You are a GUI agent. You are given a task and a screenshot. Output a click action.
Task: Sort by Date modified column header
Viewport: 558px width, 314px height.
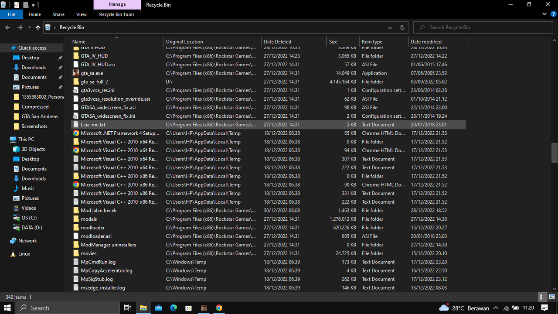pyautogui.click(x=437, y=42)
